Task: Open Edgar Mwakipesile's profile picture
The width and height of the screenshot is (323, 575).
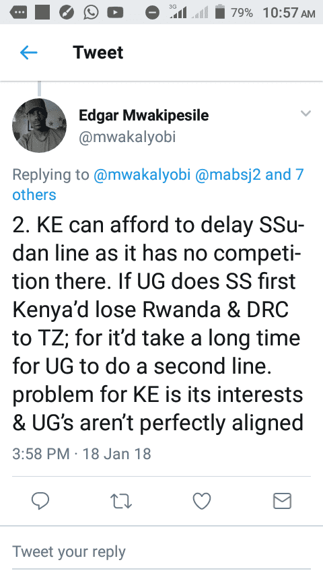Action: click(39, 125)
